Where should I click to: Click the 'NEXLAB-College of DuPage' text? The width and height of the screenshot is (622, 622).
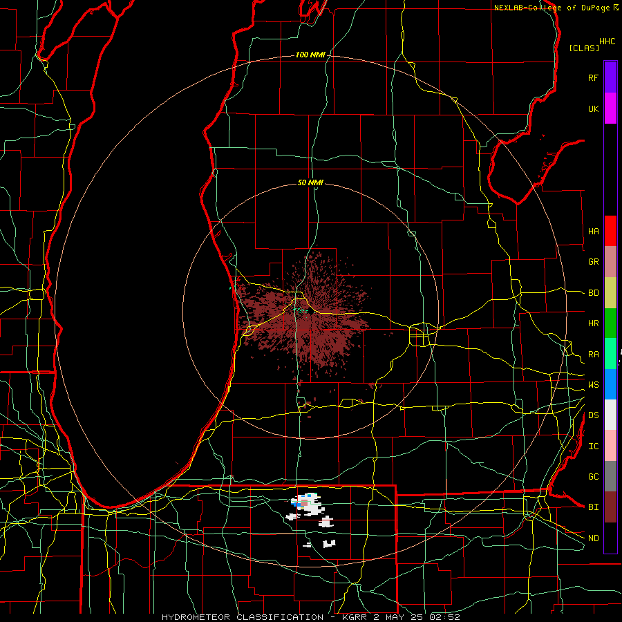[552, 8]
